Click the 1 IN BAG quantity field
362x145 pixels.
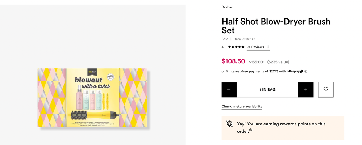pos(267,90)
